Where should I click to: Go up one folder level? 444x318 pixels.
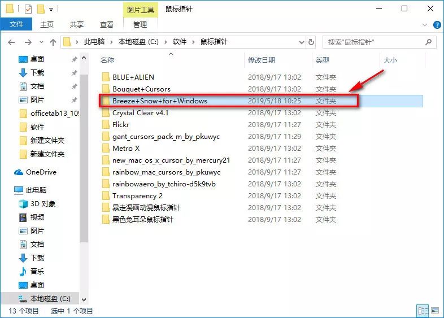click(x=53, y=42)
